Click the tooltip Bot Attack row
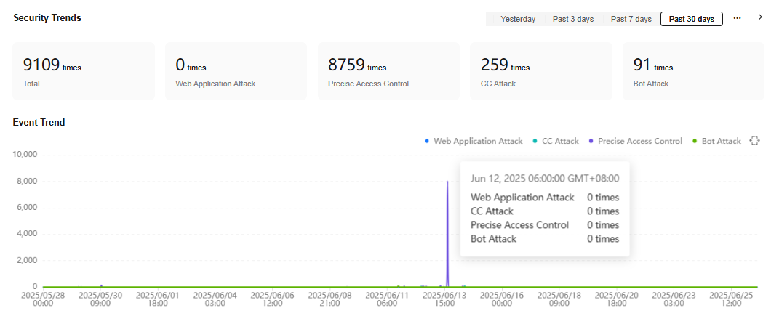 pos(545,239)
